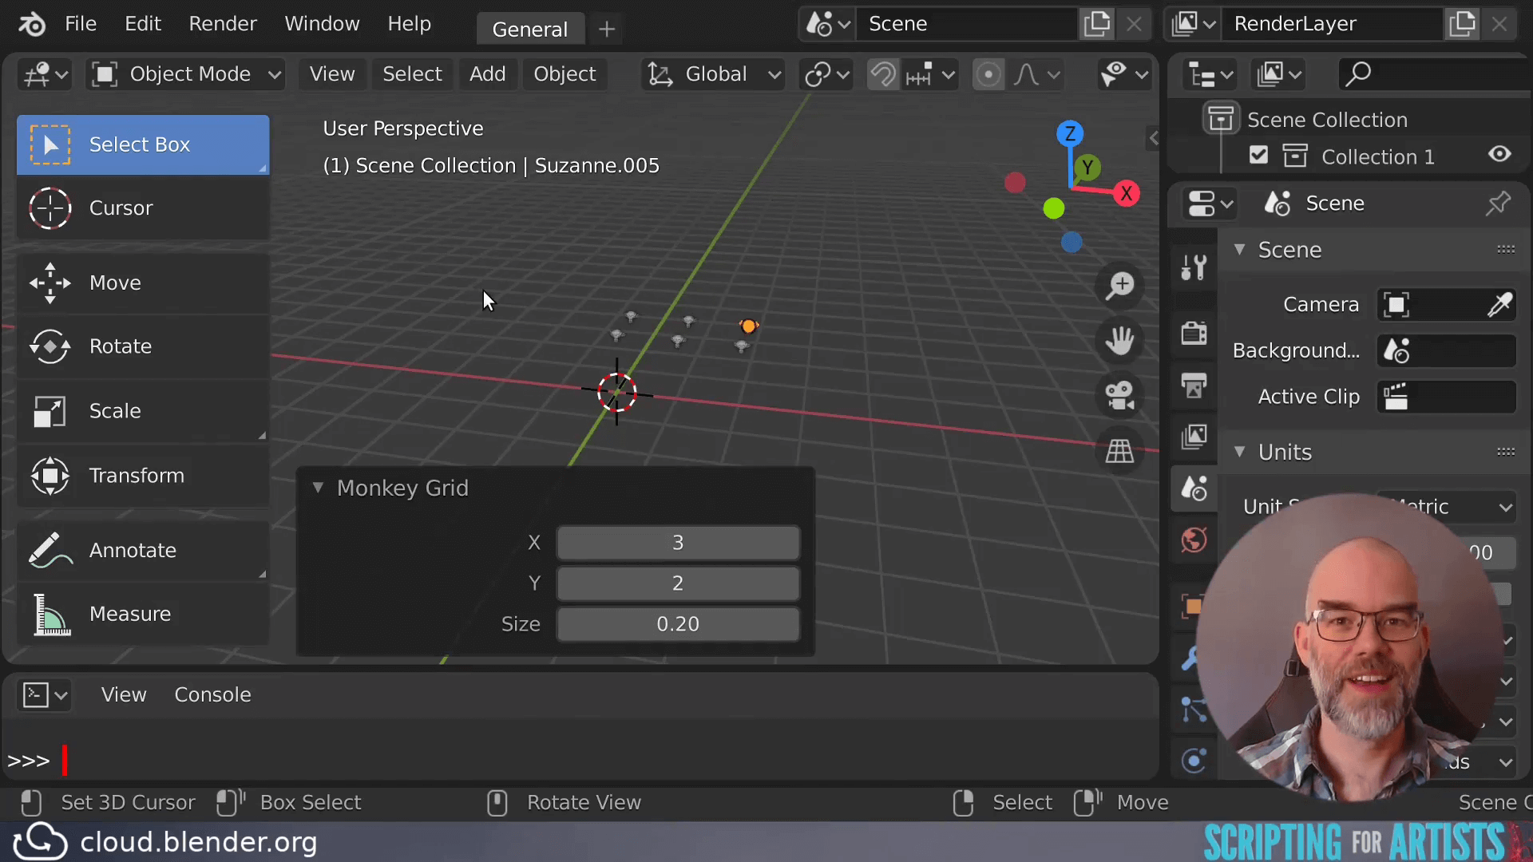Open 3D viewport editor type dropdown
The image size is (1533, 862).
click(x=45, y=74)
